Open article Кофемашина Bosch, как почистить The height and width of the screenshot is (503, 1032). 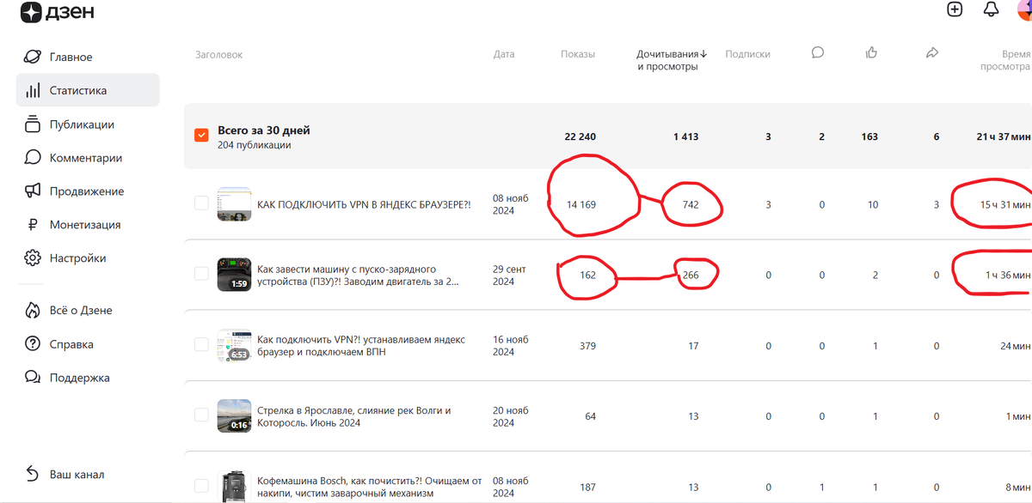369,487
